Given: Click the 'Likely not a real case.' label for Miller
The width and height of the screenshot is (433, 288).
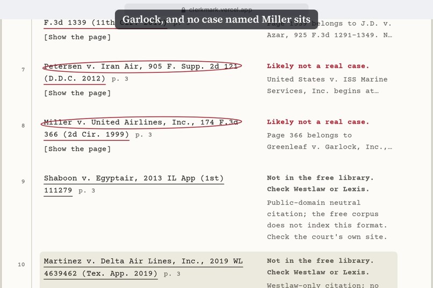Looking at the screenshot, I should [318, 122].
